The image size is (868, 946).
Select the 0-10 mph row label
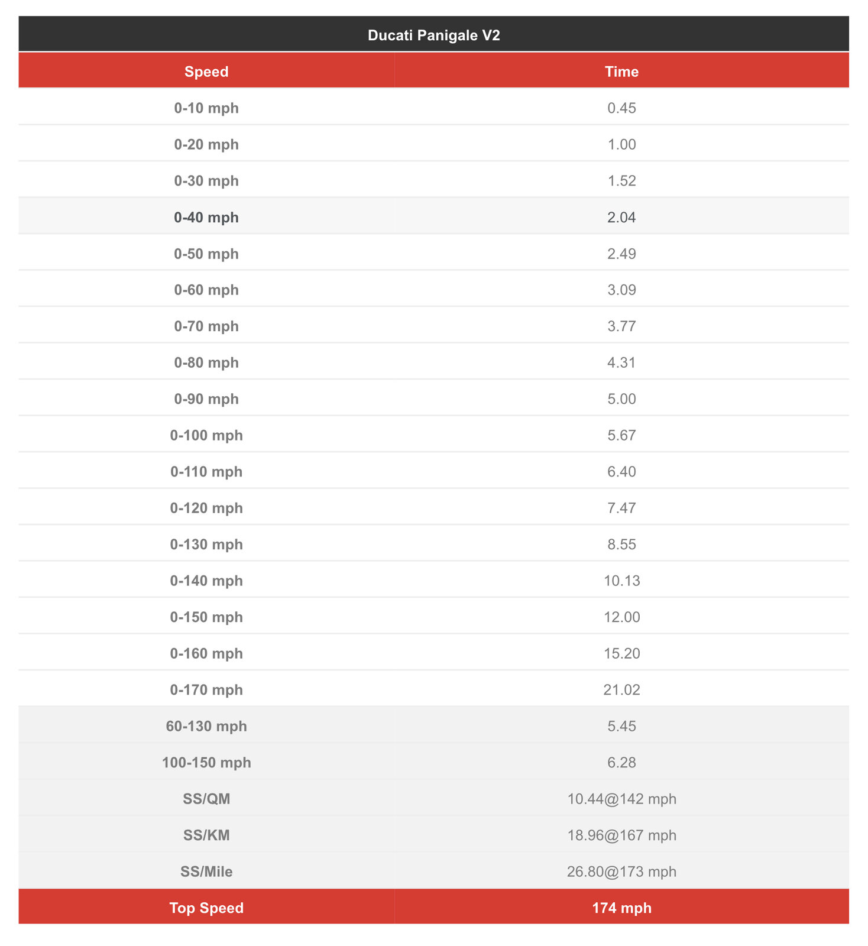tap(206, 108)
